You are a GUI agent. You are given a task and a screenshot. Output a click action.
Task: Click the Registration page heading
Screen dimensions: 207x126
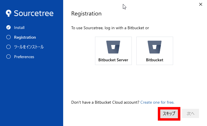[86, 14]
